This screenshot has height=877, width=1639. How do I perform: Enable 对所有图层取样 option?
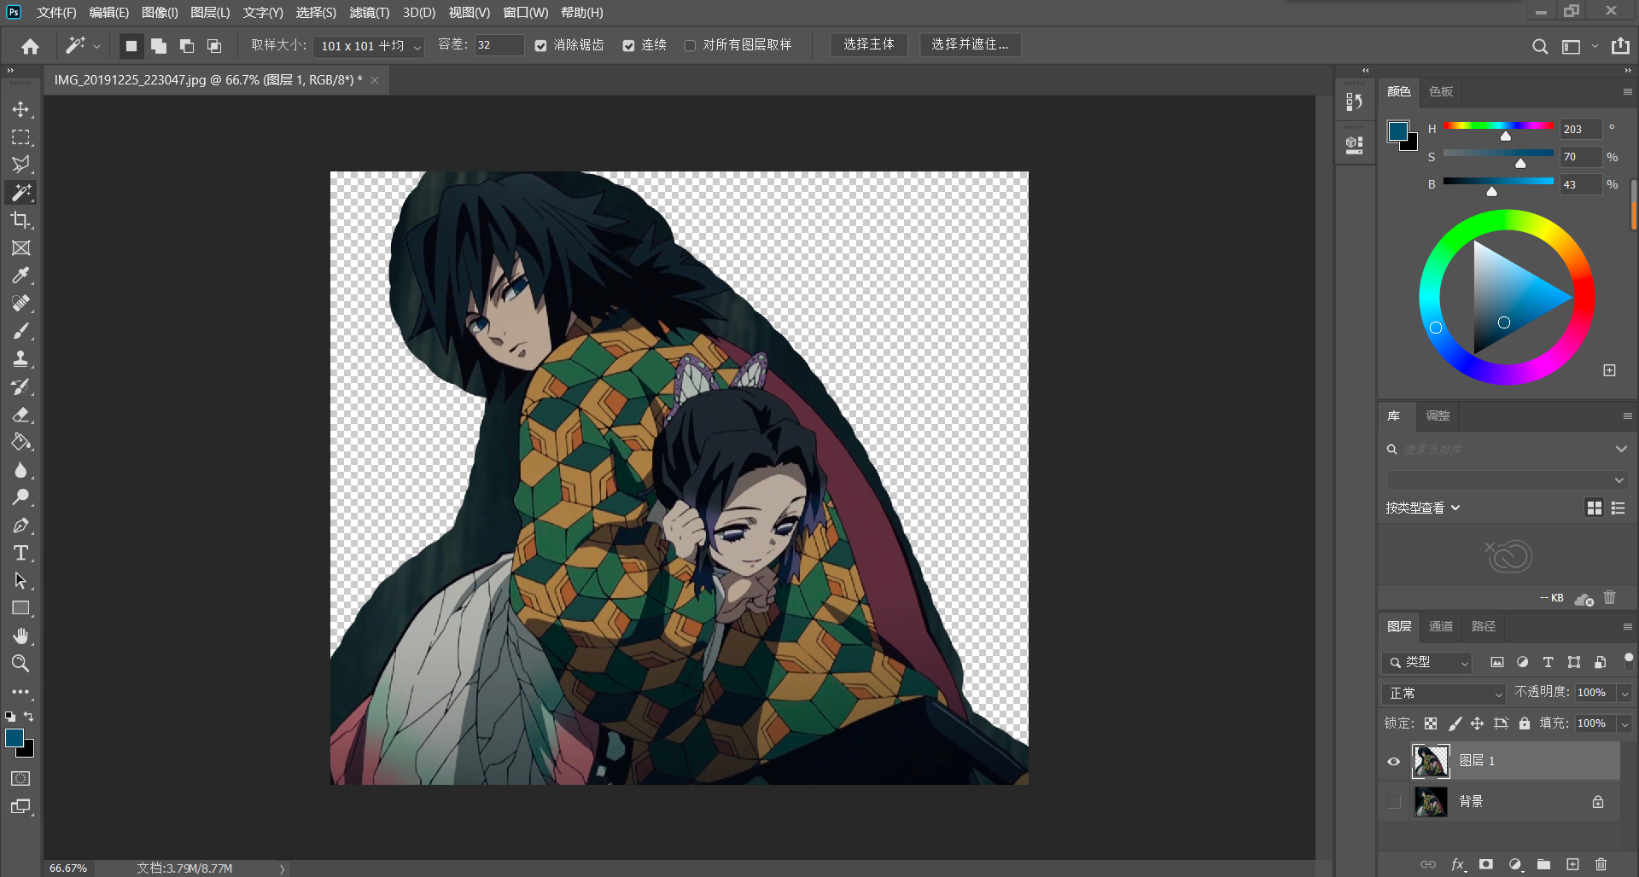click(x=690, y=45)
